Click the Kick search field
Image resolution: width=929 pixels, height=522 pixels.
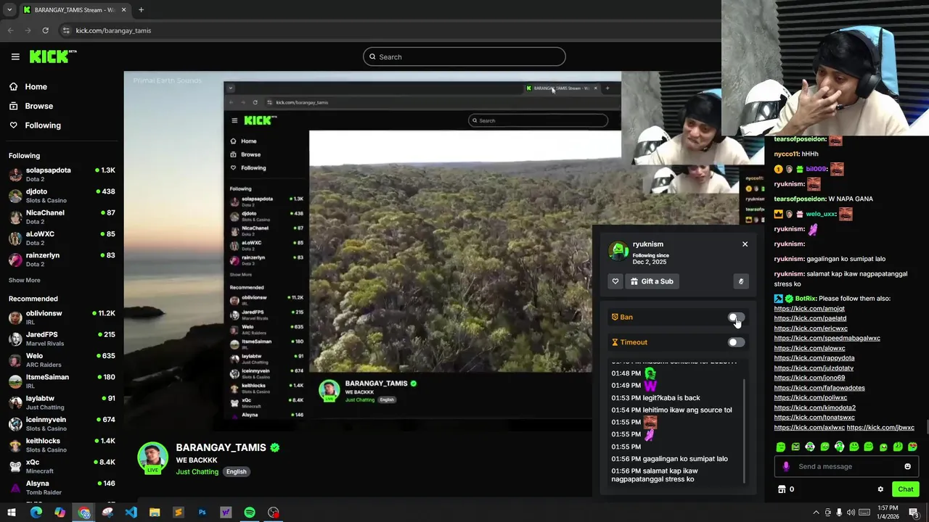point(464,57)
